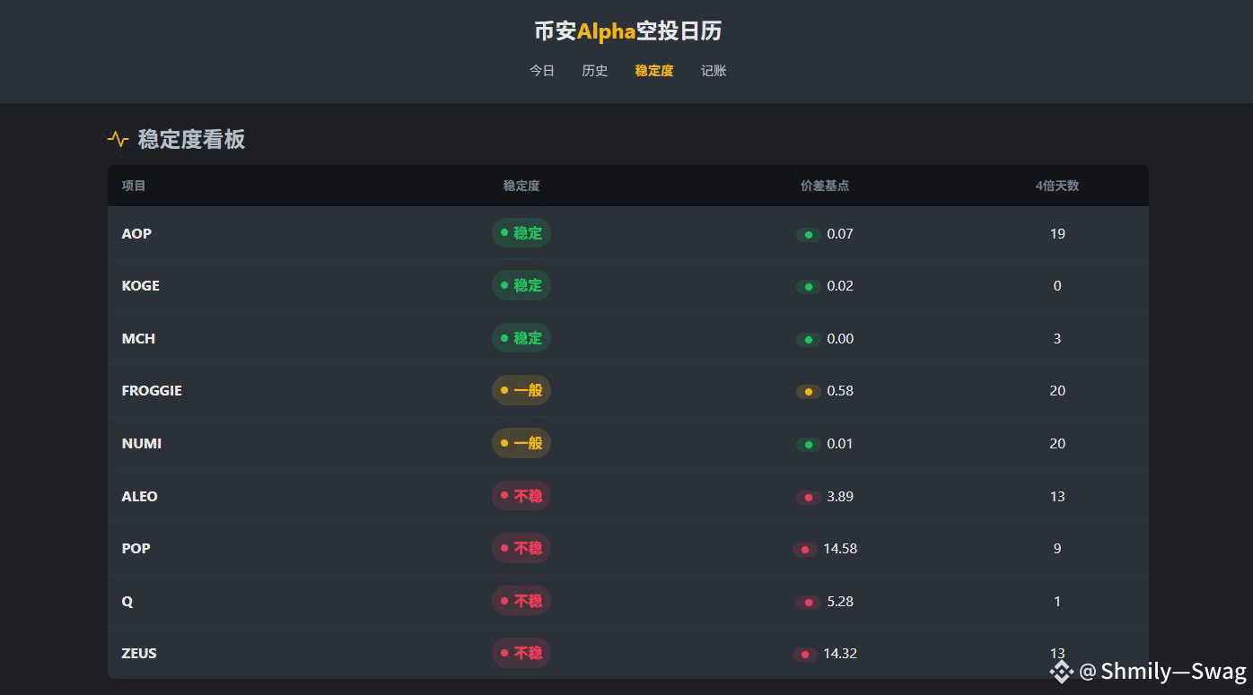Viewport: 1253px width, 695px height.
Task: Click the 币安Alpha空投日历 site title
Action: click(x=627, y=31)
